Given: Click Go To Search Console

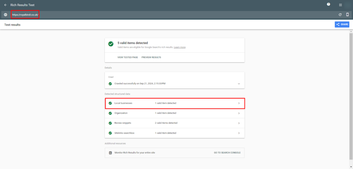Looking at the screenshot, I should pyautogui.click(x=227, y=153).
